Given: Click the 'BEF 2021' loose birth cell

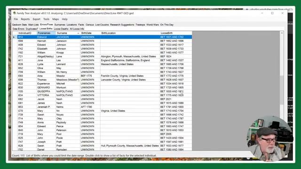Looking at the screenshot, I should tap(175, 99).
